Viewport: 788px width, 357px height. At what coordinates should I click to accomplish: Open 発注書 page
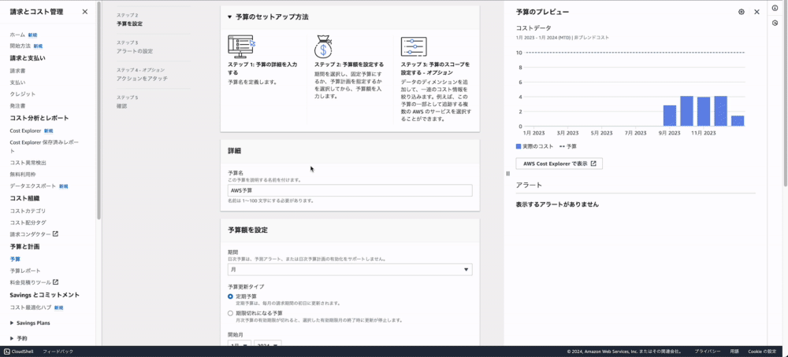pos(17,106)
